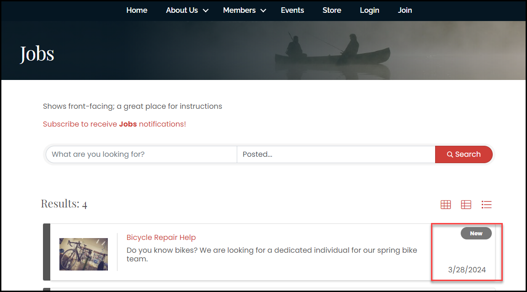Switch to bulleted list view icon
527x292 pixels.
pyautogui.click(x=486, y=205)
